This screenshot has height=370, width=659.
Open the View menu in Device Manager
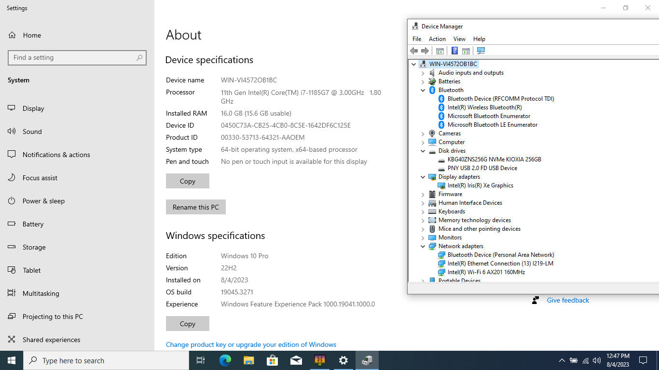[x=459, y=39]
